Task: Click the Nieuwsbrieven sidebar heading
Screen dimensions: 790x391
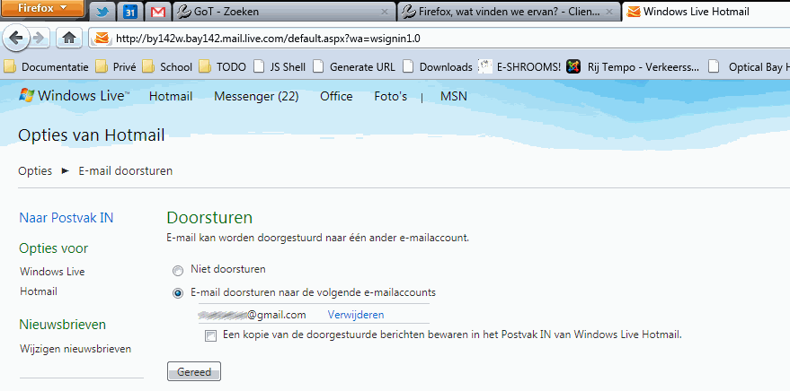Action: tap(63, 325)
